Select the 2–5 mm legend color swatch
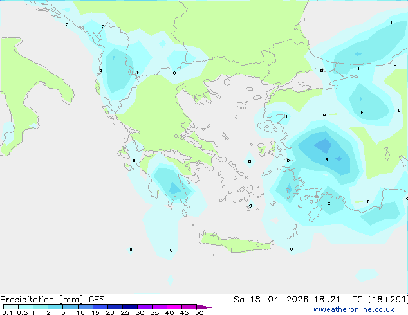 [x=55, y=307]
